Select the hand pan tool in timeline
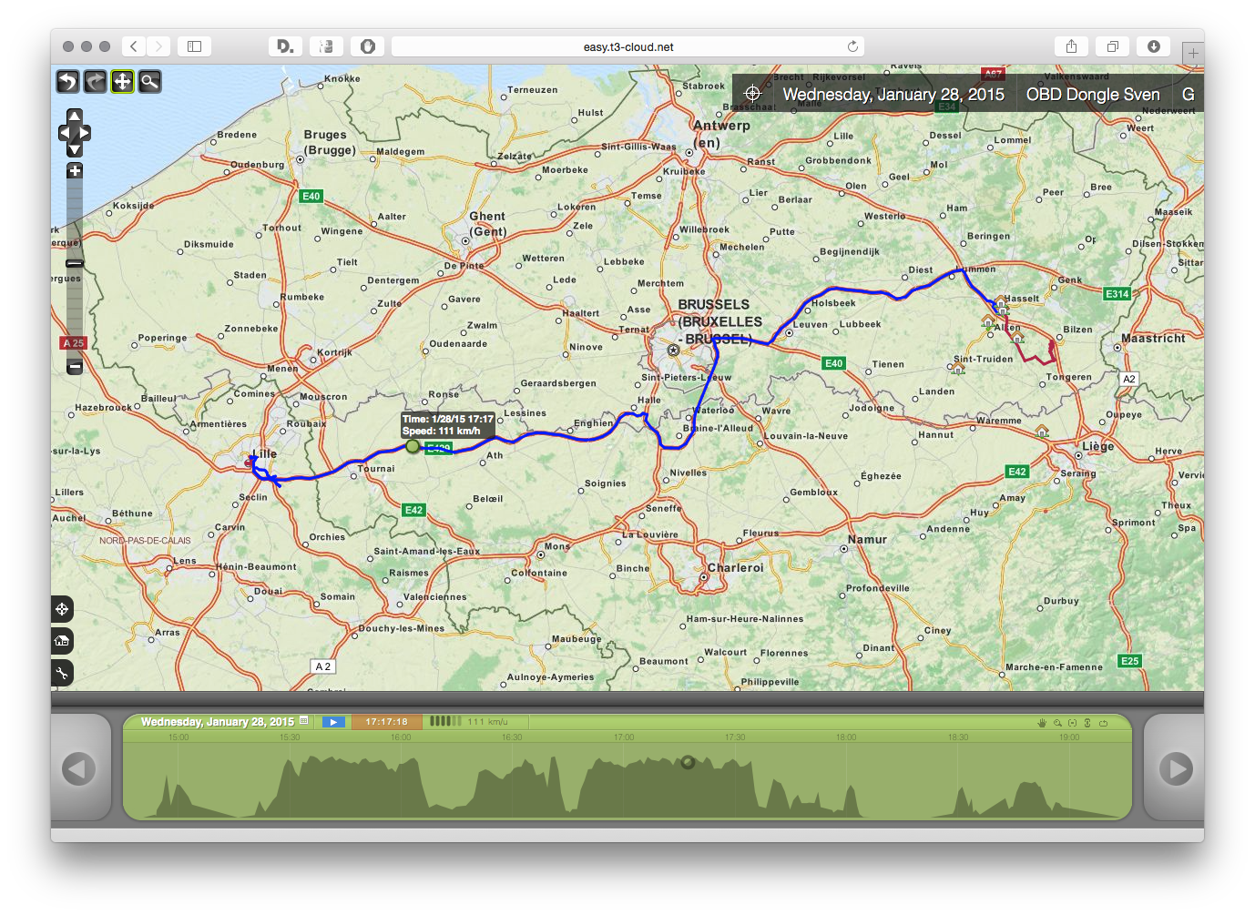Viewport: 1255px width, 915px height. [1042, 723]
